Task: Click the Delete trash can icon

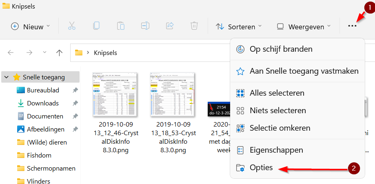Action: coord(194,26)
